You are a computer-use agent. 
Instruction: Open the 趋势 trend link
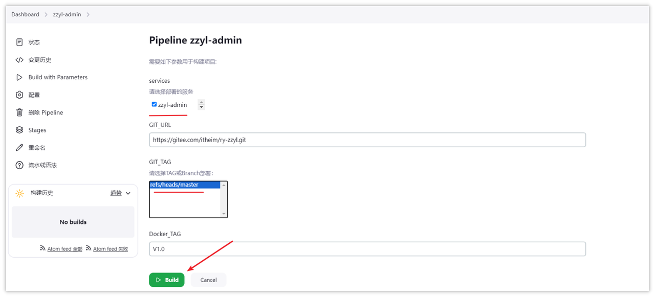pos(116,193)
